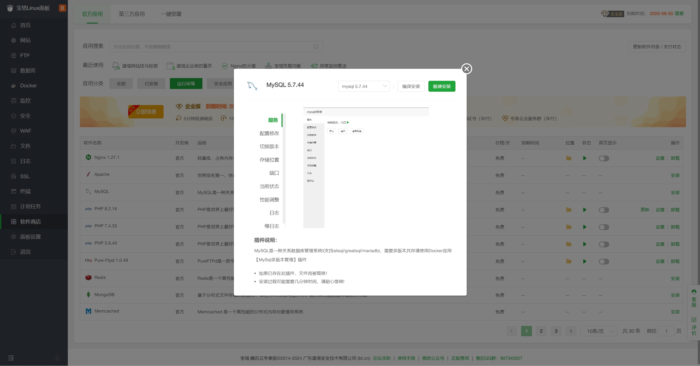Open the SSL section in the sidebar
The width and height of the screenshot is (700, 366).
pos(25,176)
